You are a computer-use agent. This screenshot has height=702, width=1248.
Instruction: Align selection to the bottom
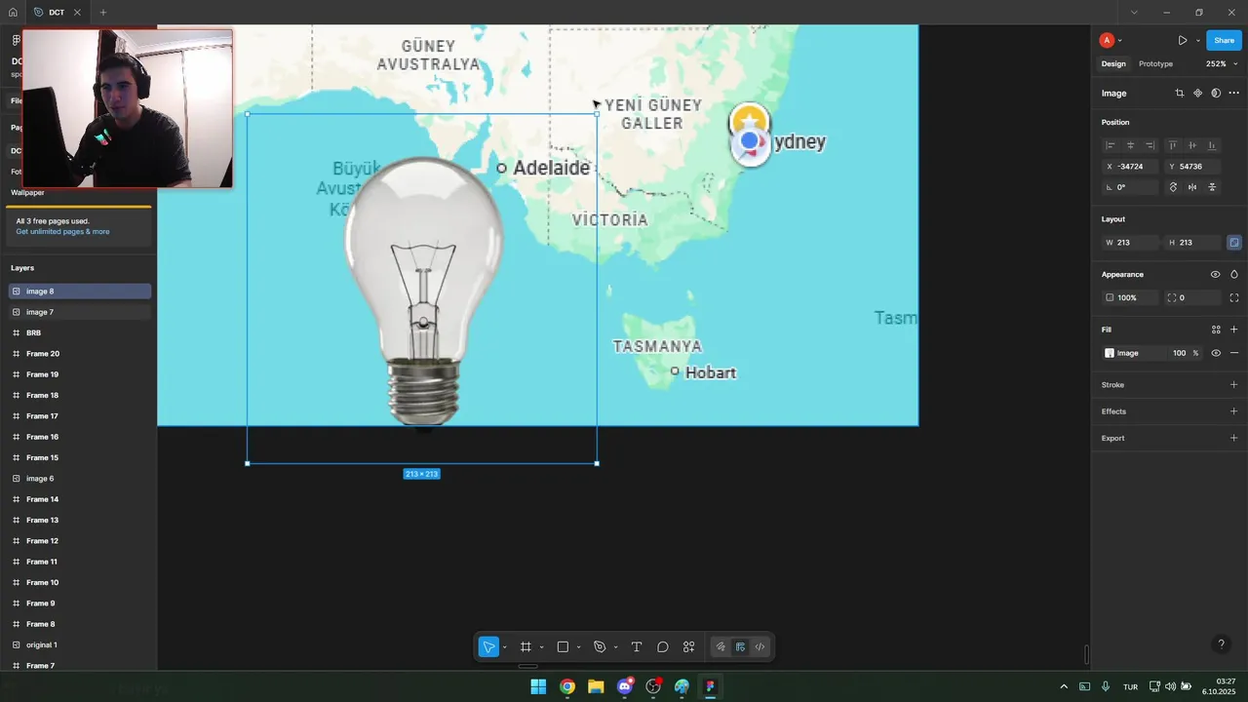[1213, 145]
